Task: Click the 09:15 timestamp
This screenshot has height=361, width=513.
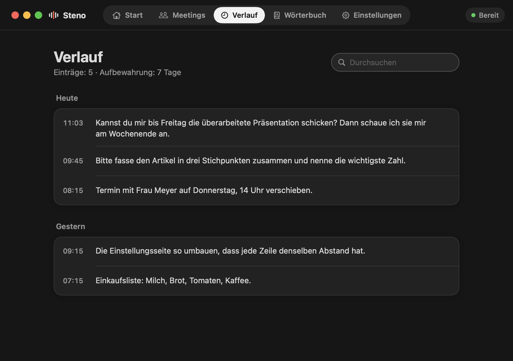Action: (x=73, y=251)
